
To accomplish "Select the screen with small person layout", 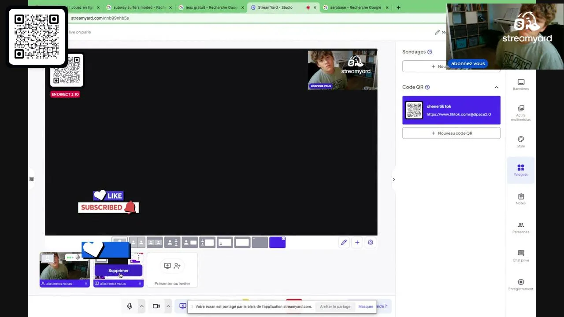I will pos(225,243).
